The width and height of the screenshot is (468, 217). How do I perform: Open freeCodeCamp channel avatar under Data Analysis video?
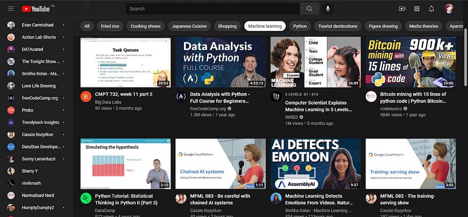pos(181,97)
